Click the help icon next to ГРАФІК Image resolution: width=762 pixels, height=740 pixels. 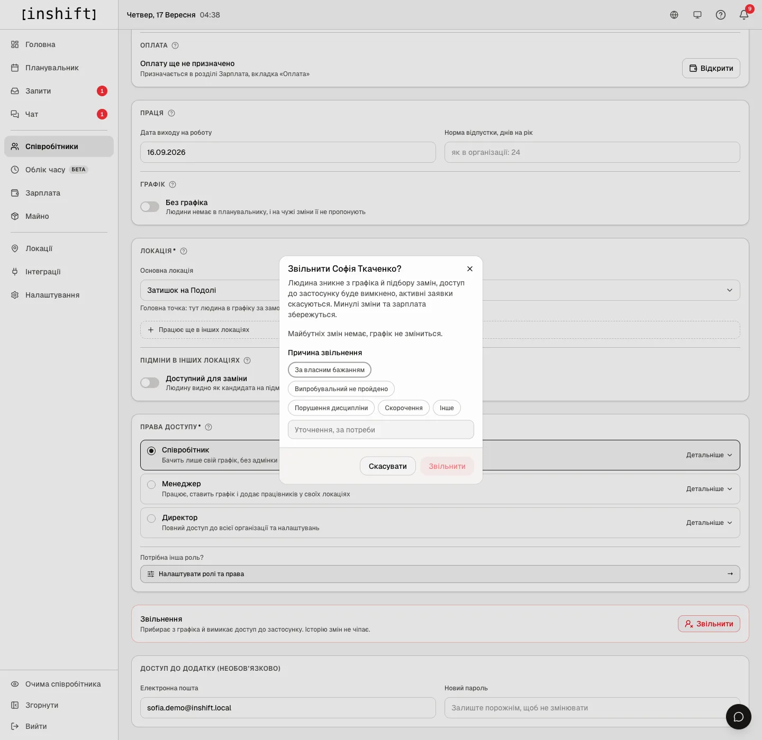173,184
